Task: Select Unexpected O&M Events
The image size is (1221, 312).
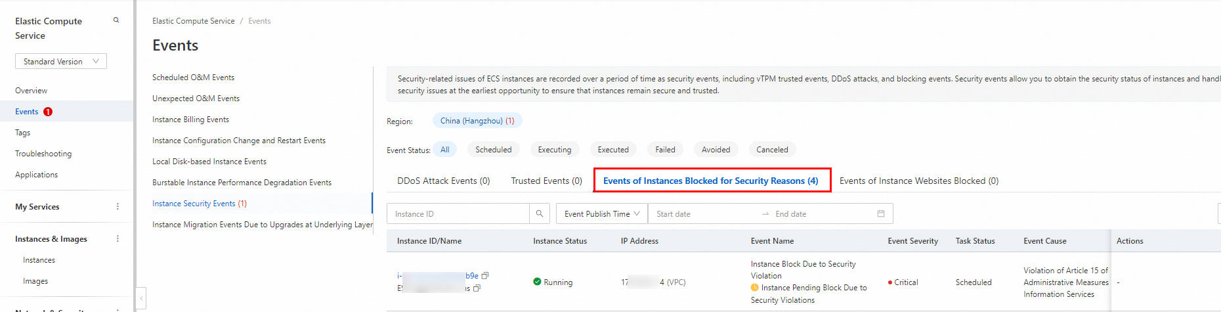Action: tap(196, 99)
